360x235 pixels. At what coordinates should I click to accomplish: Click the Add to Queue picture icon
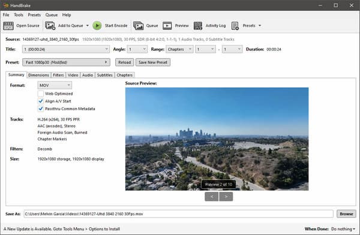coord(50,26)
